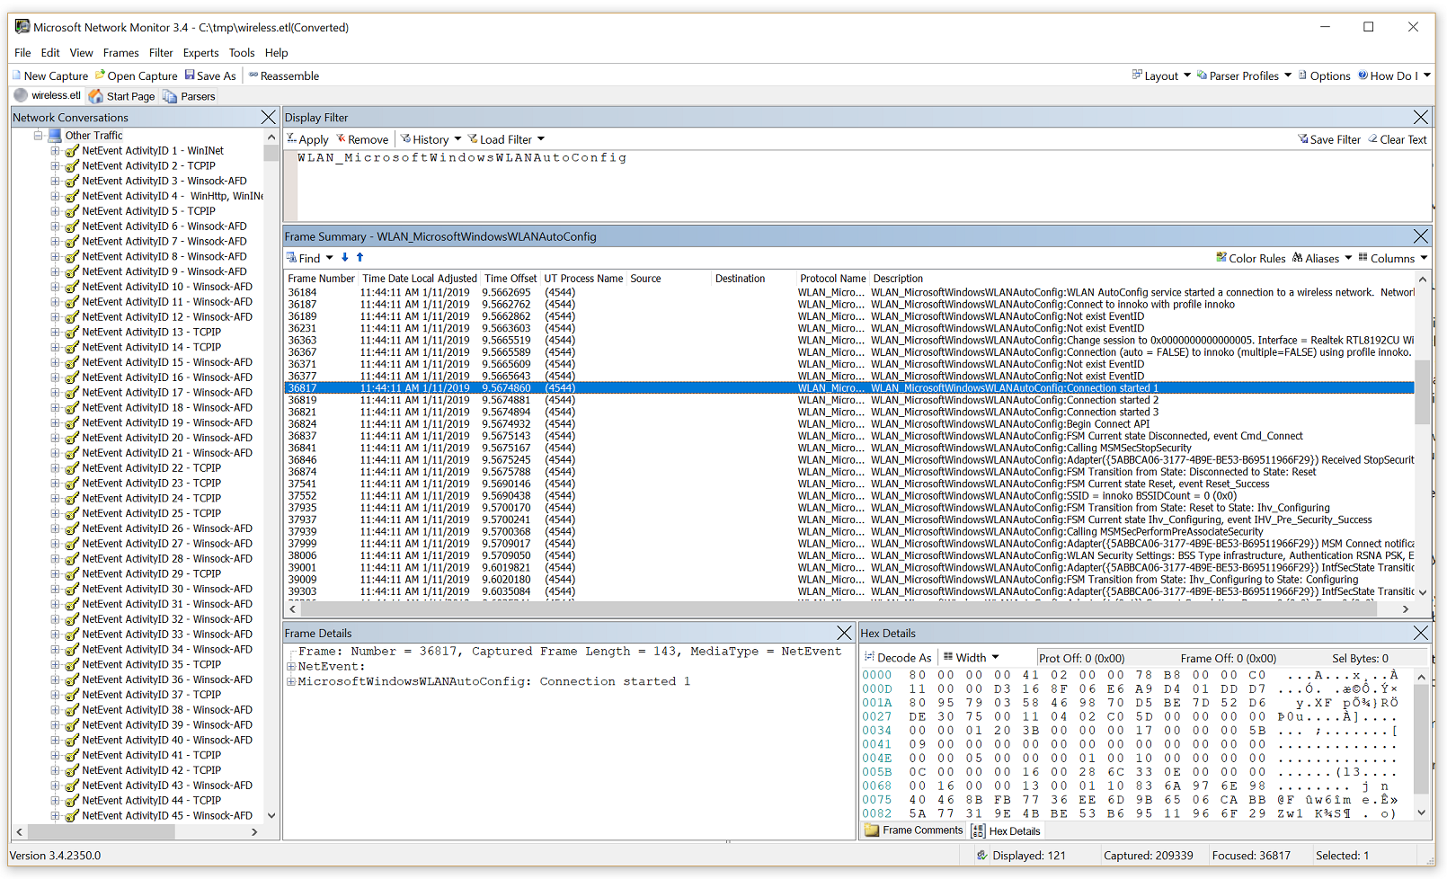Apply the display filter
The width and height of the screenshot is (1447, 879).
(x=307, y=139)
